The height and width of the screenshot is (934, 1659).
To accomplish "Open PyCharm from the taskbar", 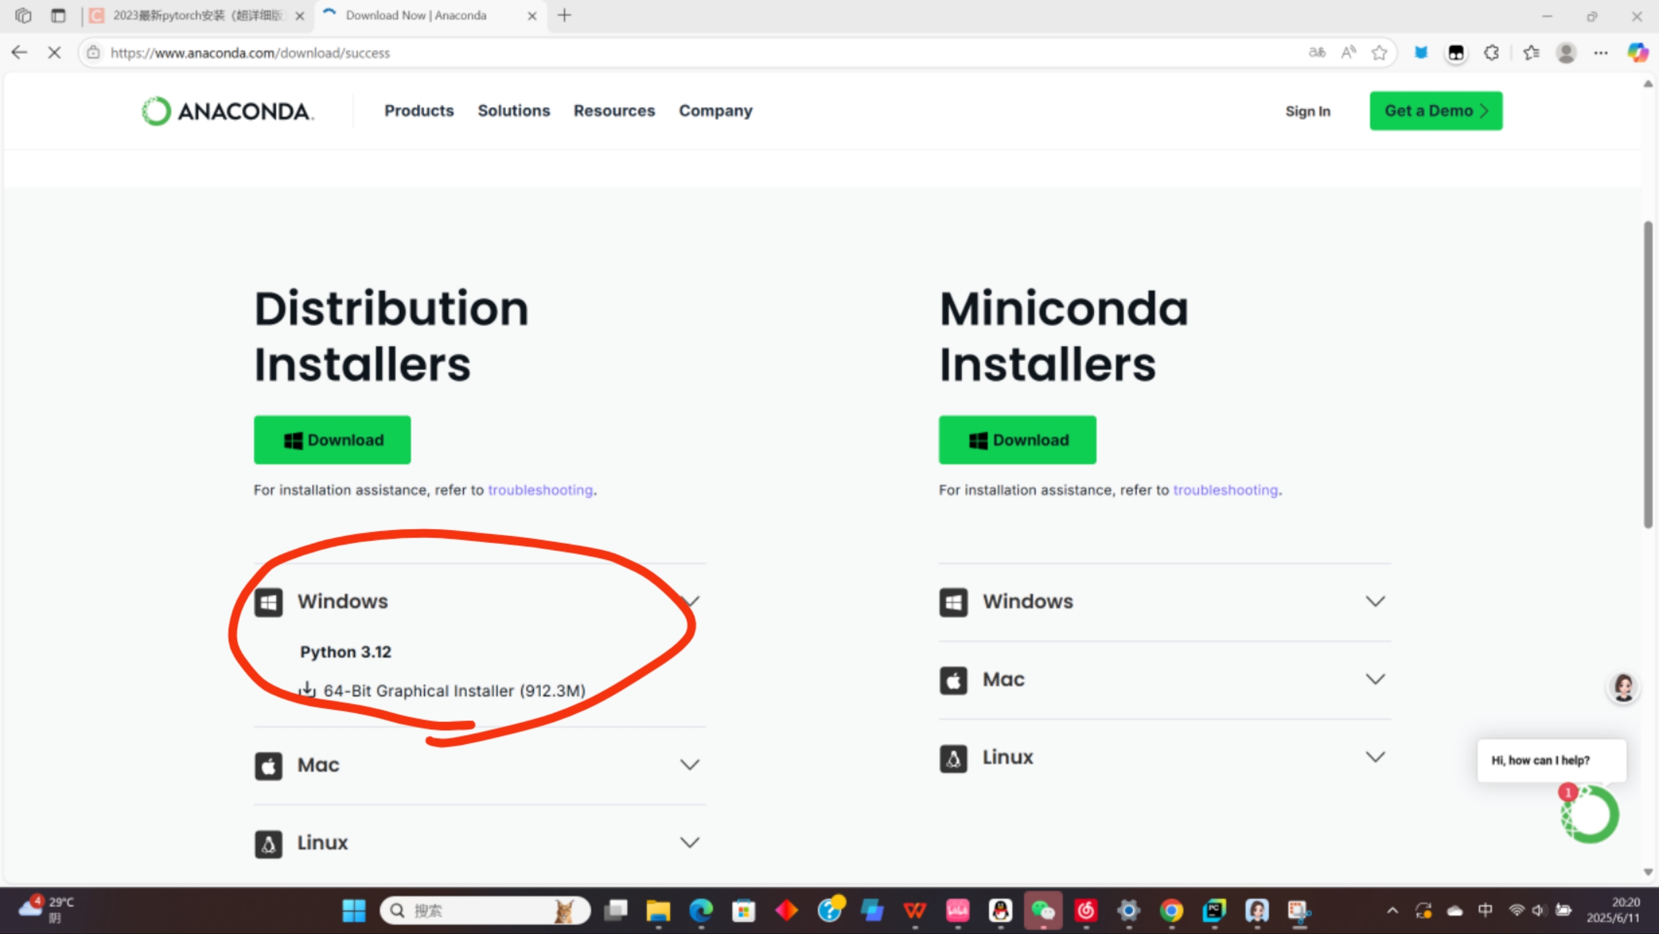I will [x=1214, y=911].
